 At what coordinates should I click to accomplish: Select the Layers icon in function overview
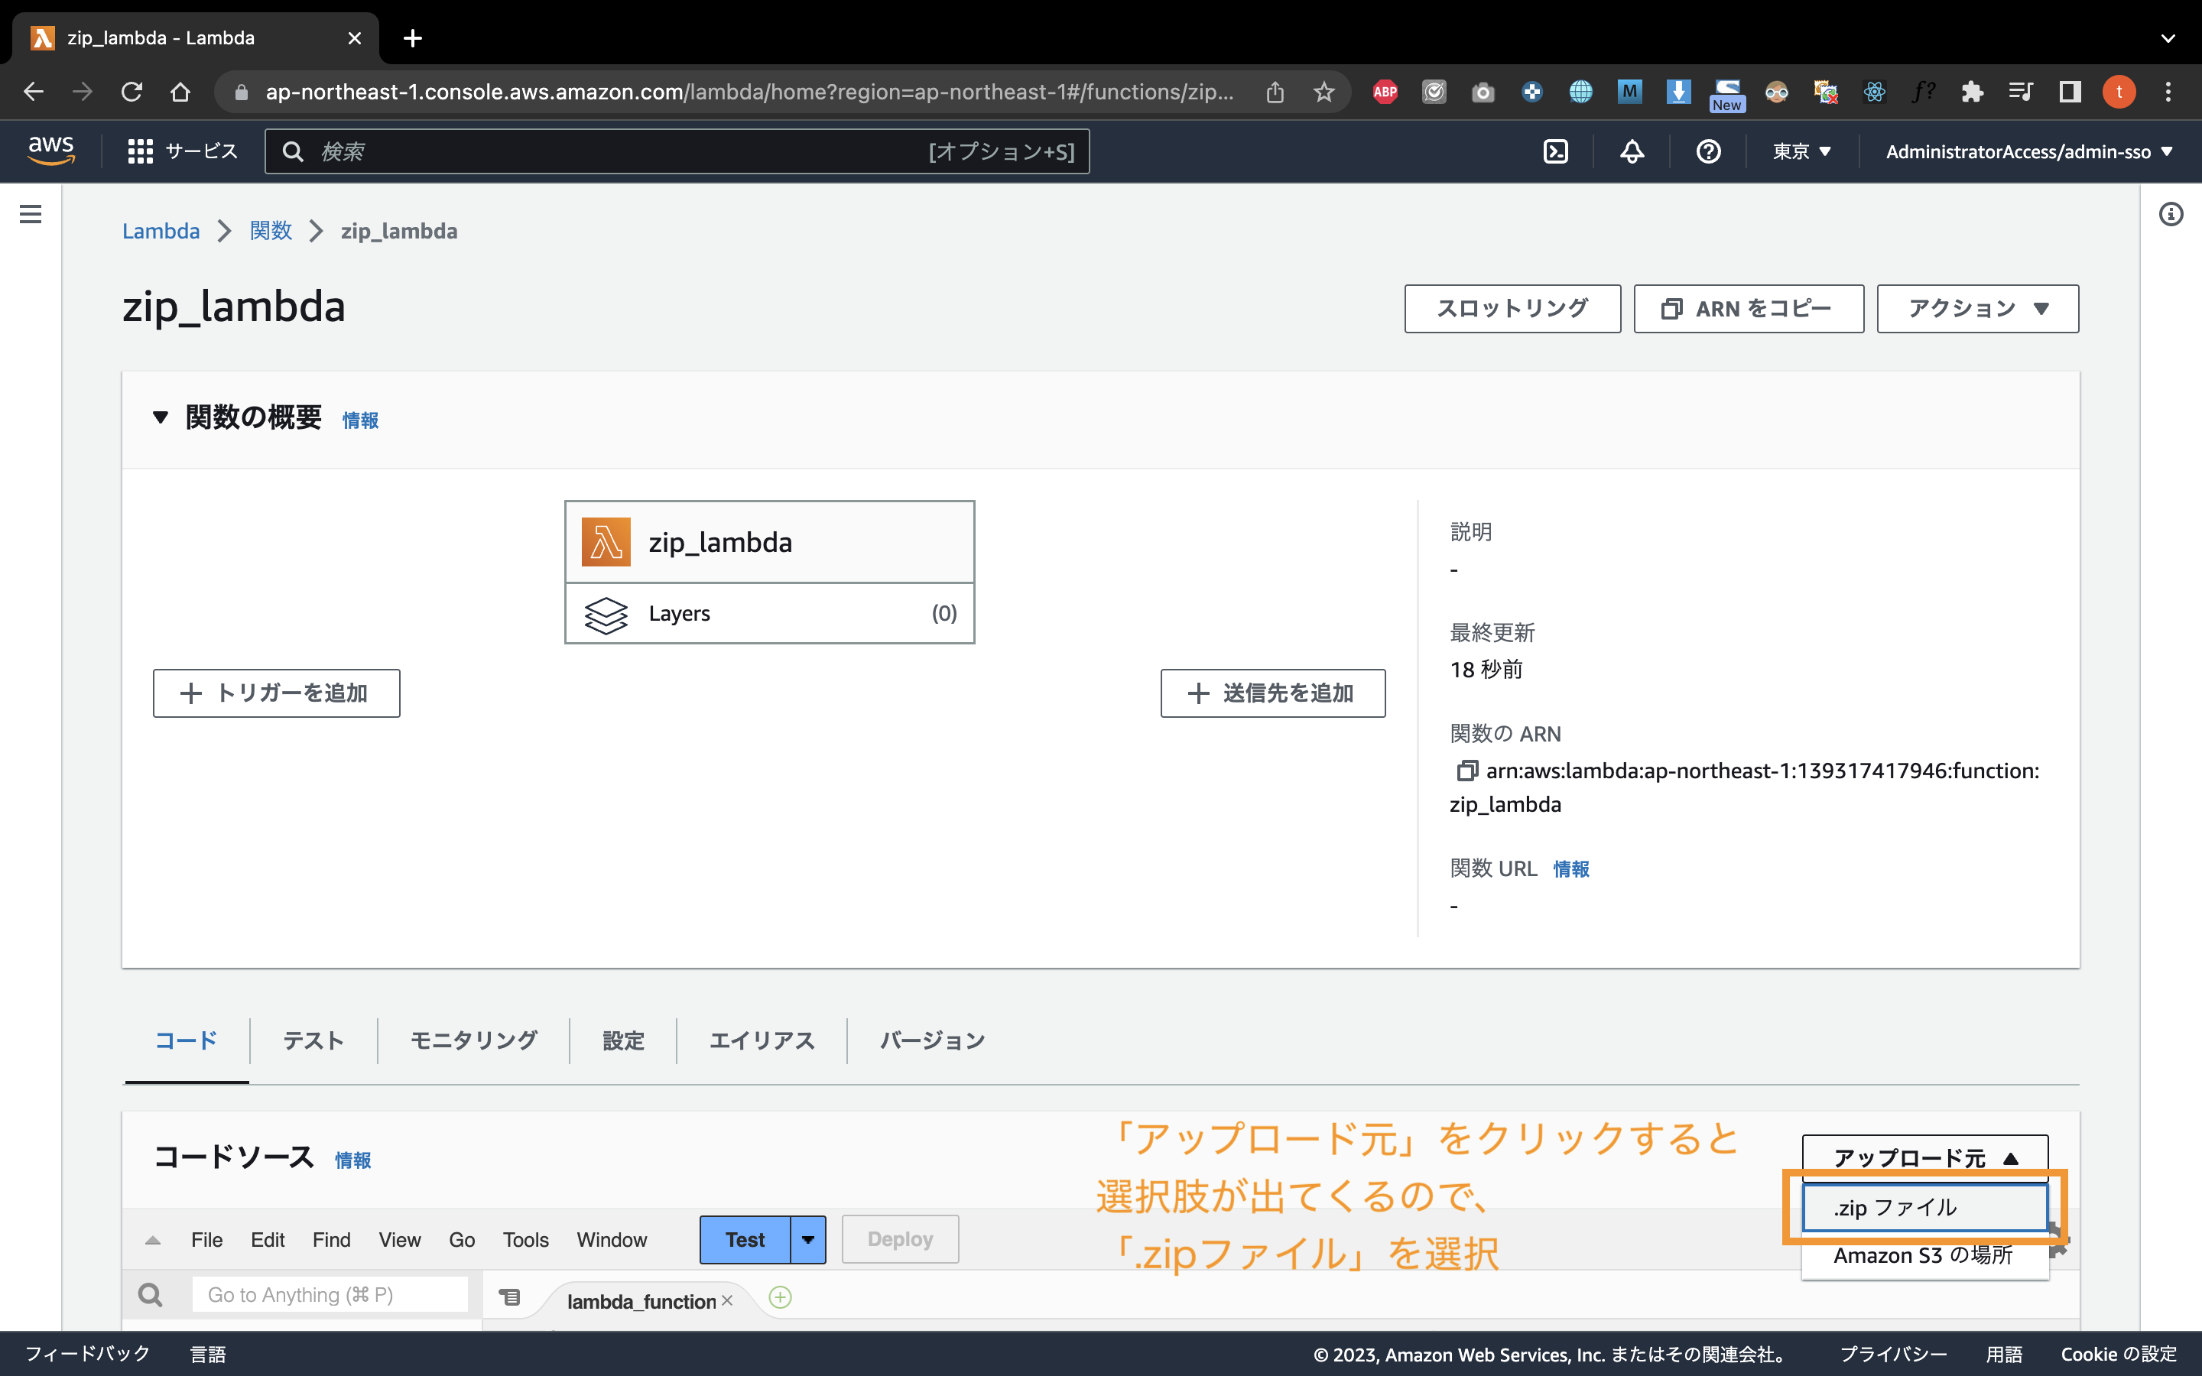[x=606, y=615]
